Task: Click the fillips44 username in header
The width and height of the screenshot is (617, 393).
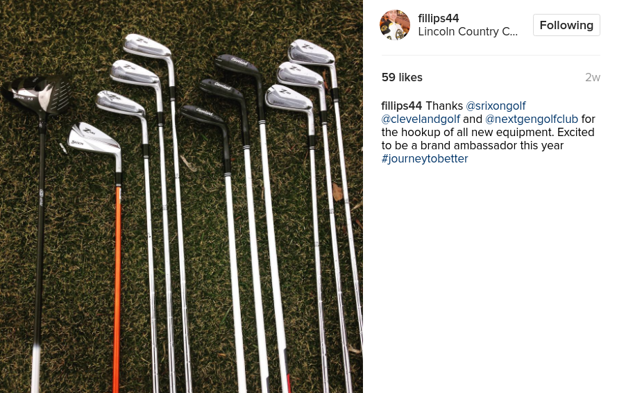Action: [439, 18]
